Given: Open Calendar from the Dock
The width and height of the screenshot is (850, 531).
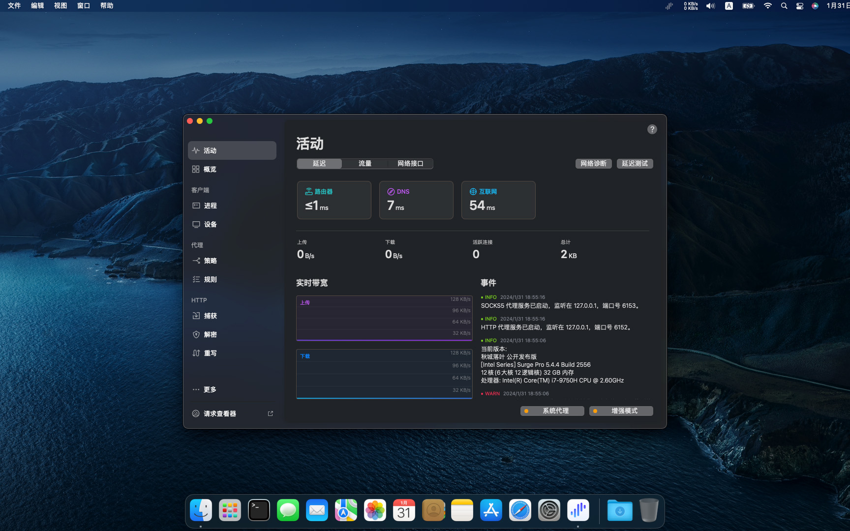Looking at the screenshot, I should (x=404, y=510).
